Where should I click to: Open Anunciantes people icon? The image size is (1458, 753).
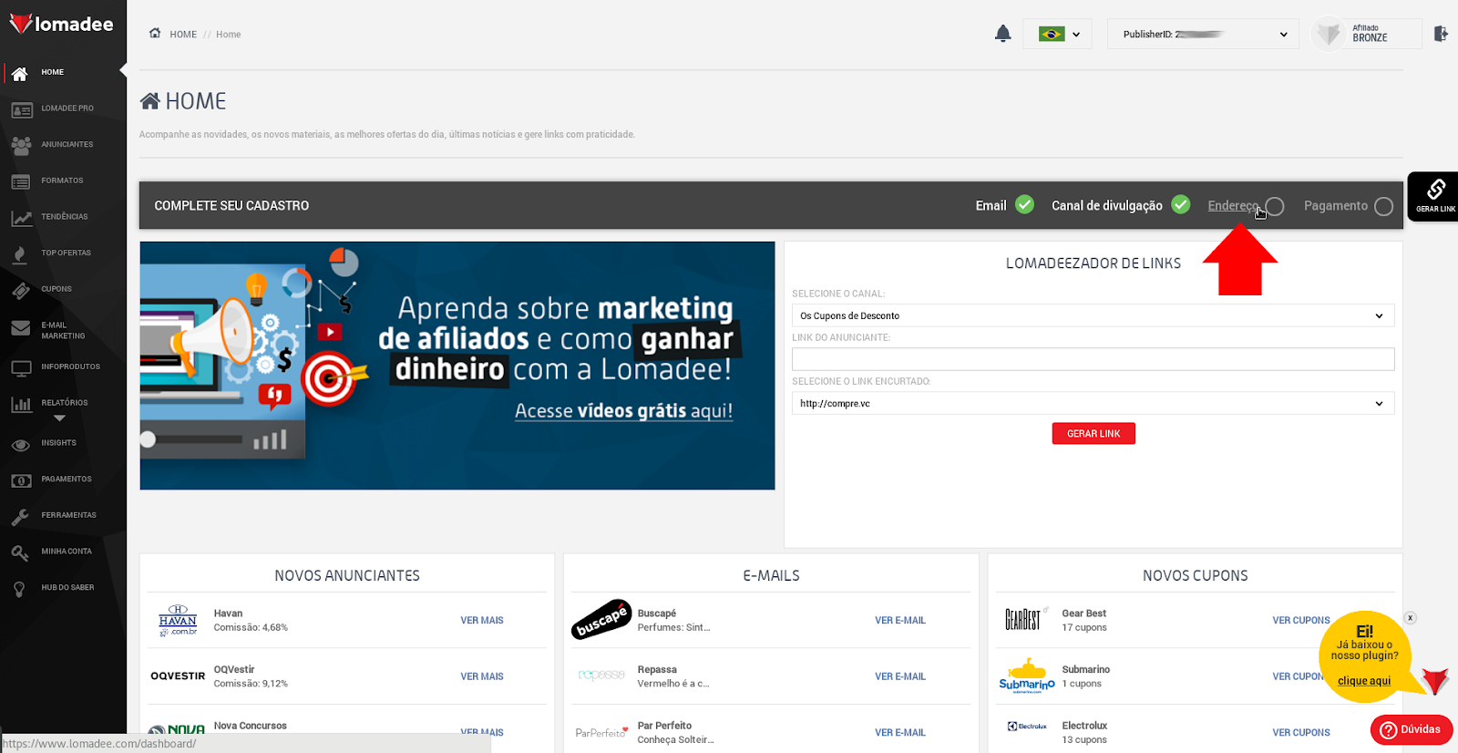[21, 145]
